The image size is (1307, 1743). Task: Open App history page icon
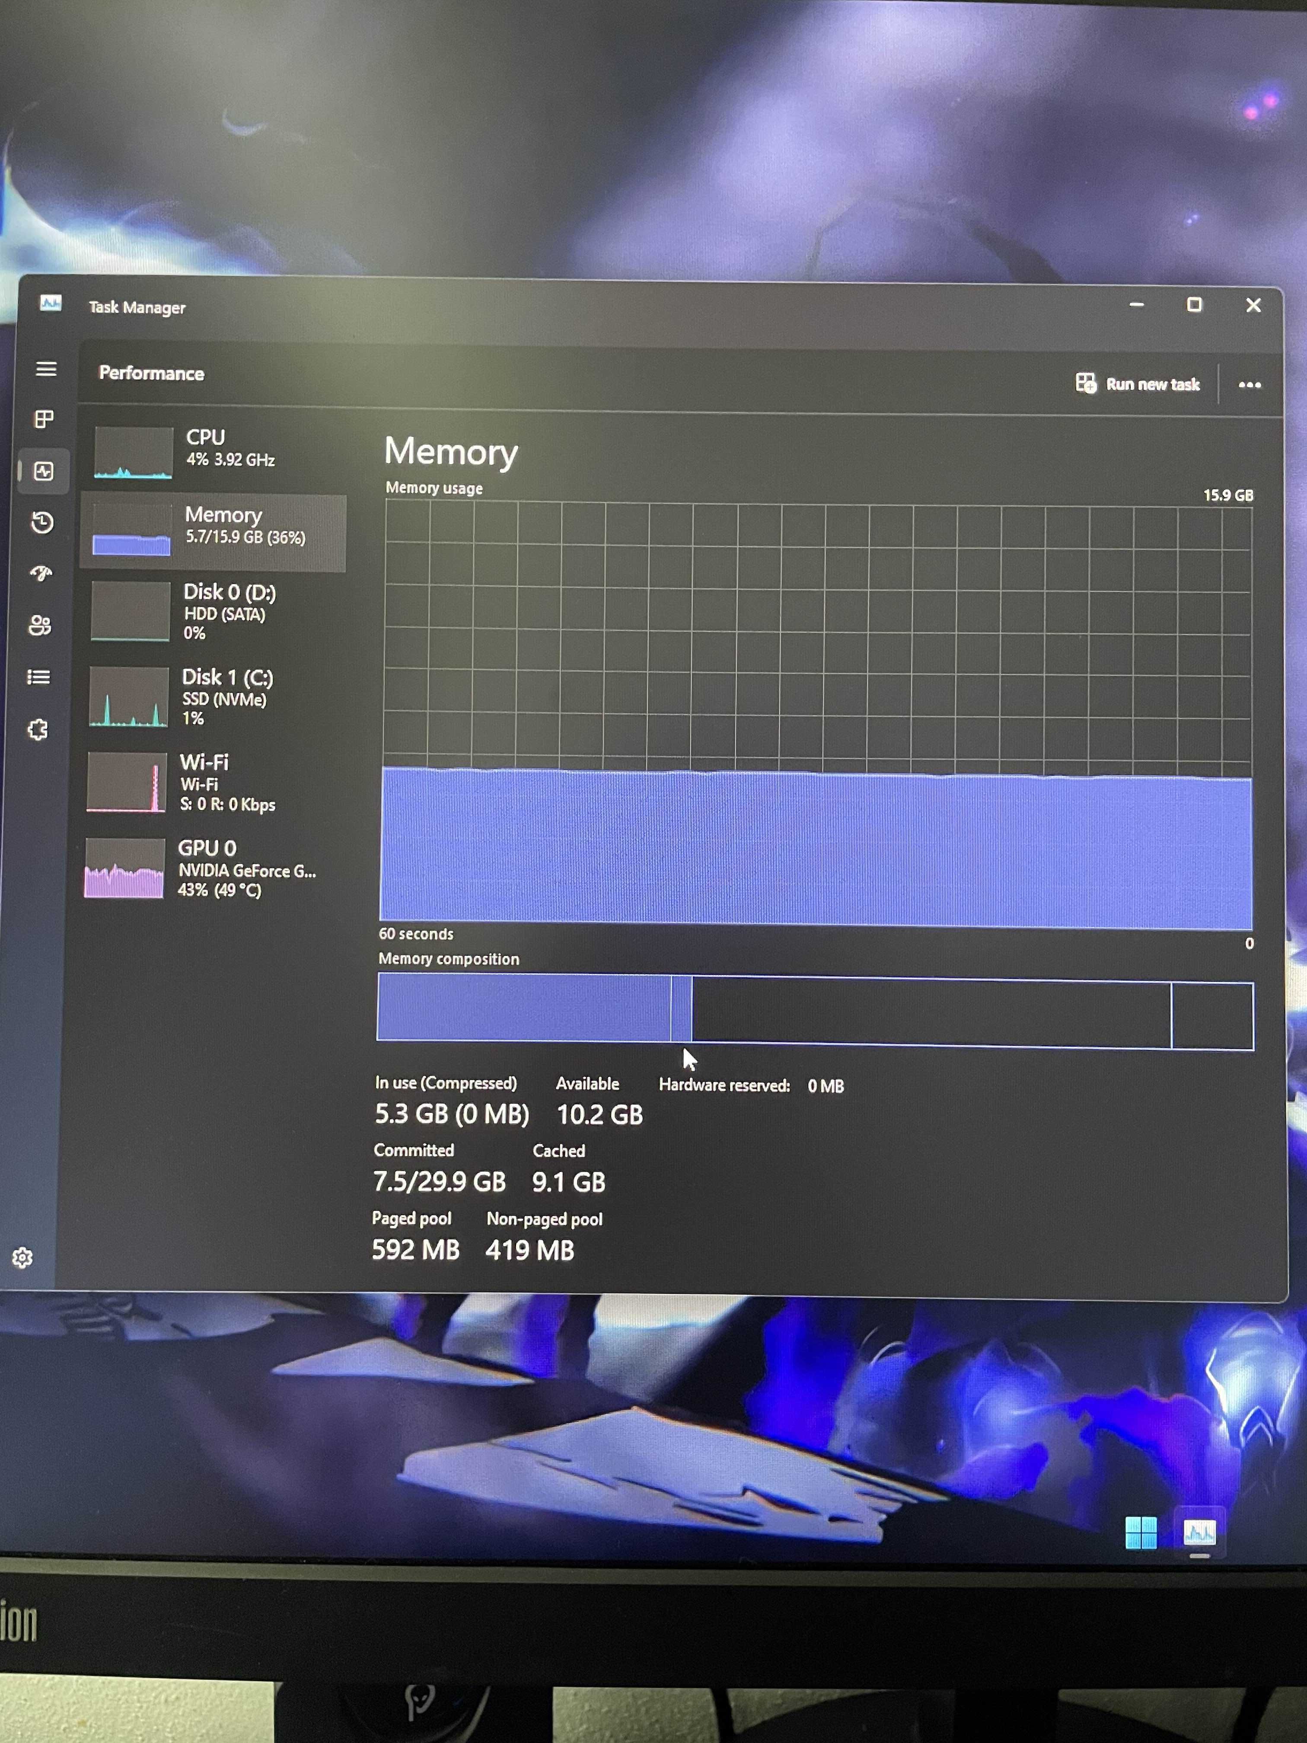(42, 523)
